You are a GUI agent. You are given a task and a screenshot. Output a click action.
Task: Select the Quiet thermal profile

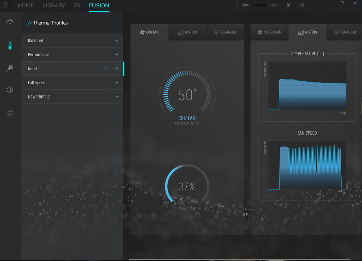coord(66,68)
